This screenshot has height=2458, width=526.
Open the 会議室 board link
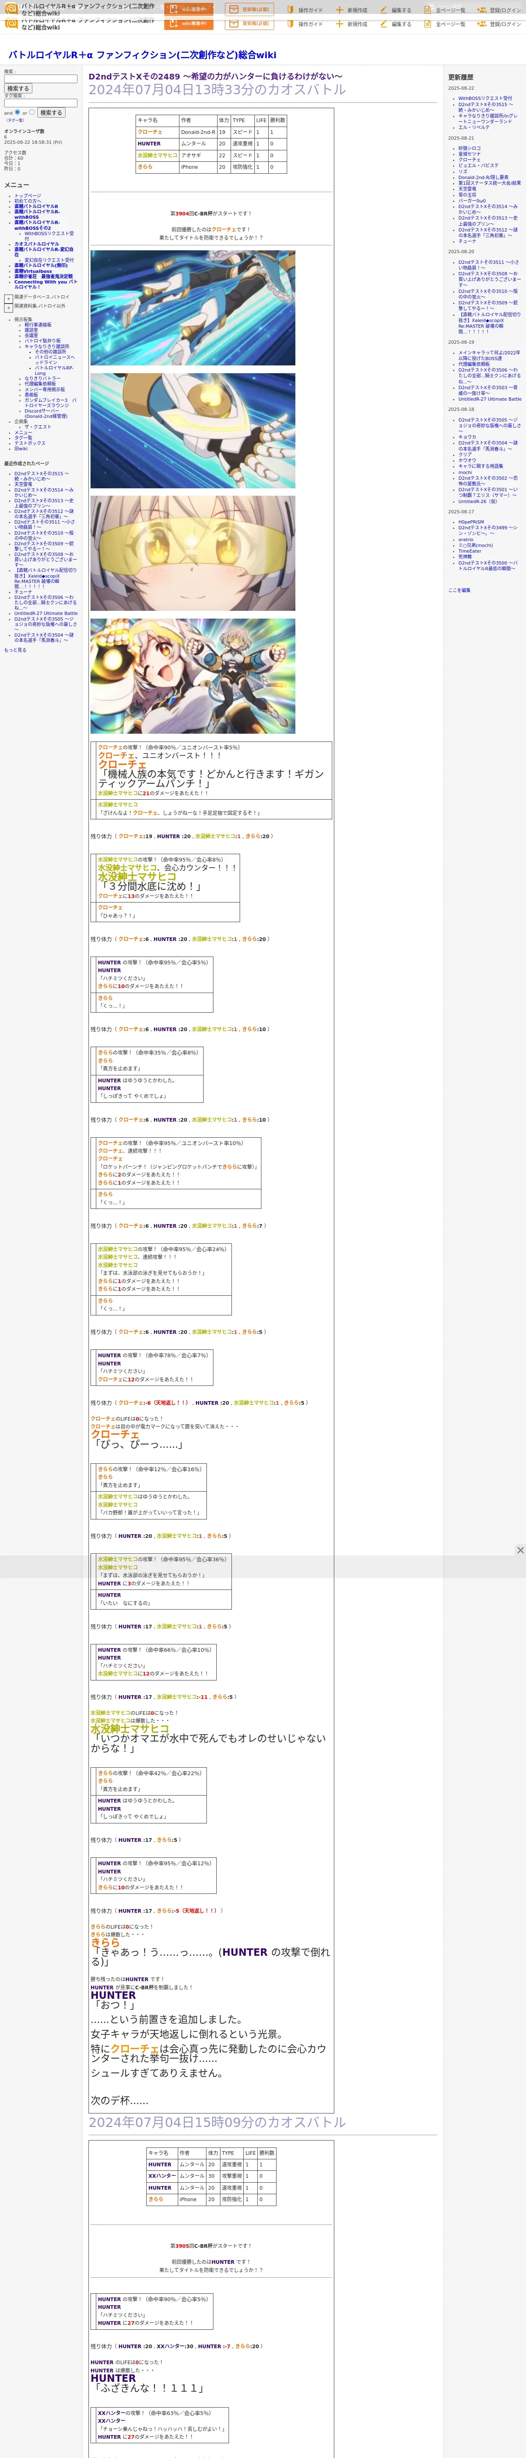pos(32,335)
